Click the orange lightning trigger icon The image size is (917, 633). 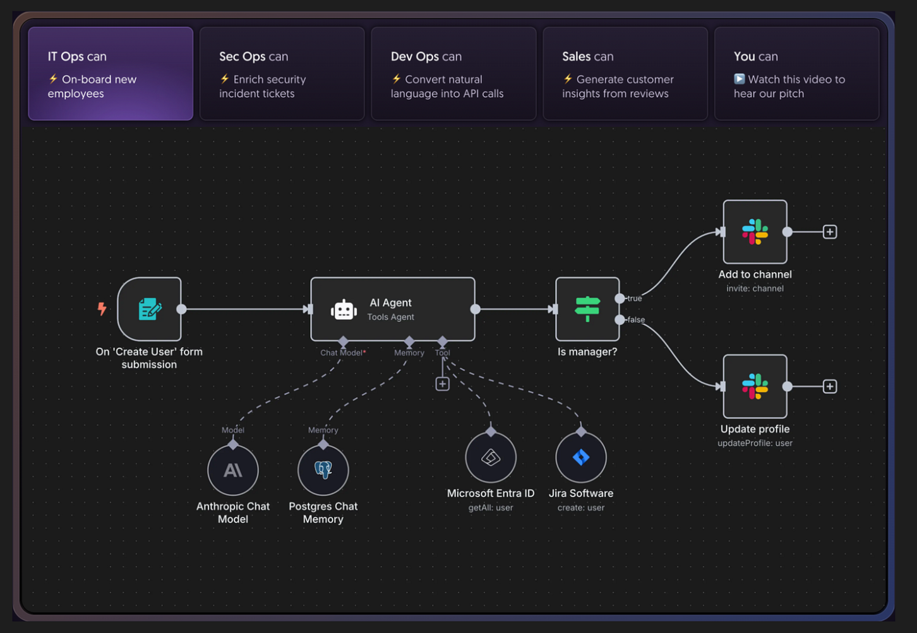pyautogui.click(x=102, y=309)
